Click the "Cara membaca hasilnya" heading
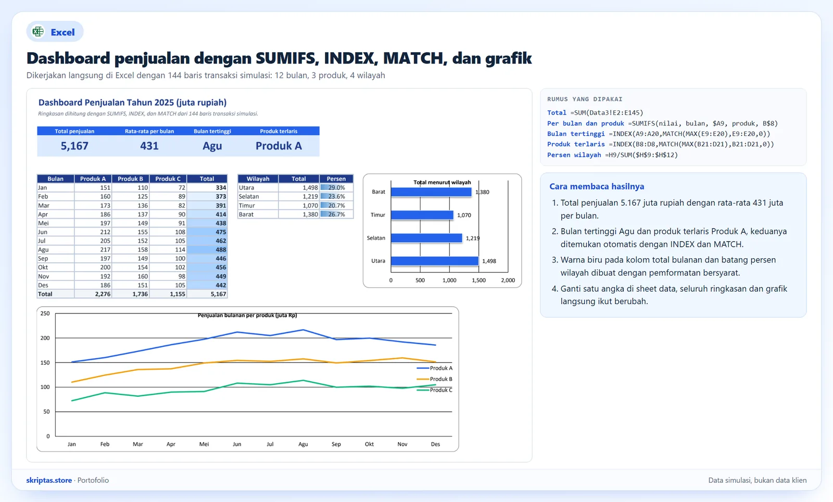 597,186
